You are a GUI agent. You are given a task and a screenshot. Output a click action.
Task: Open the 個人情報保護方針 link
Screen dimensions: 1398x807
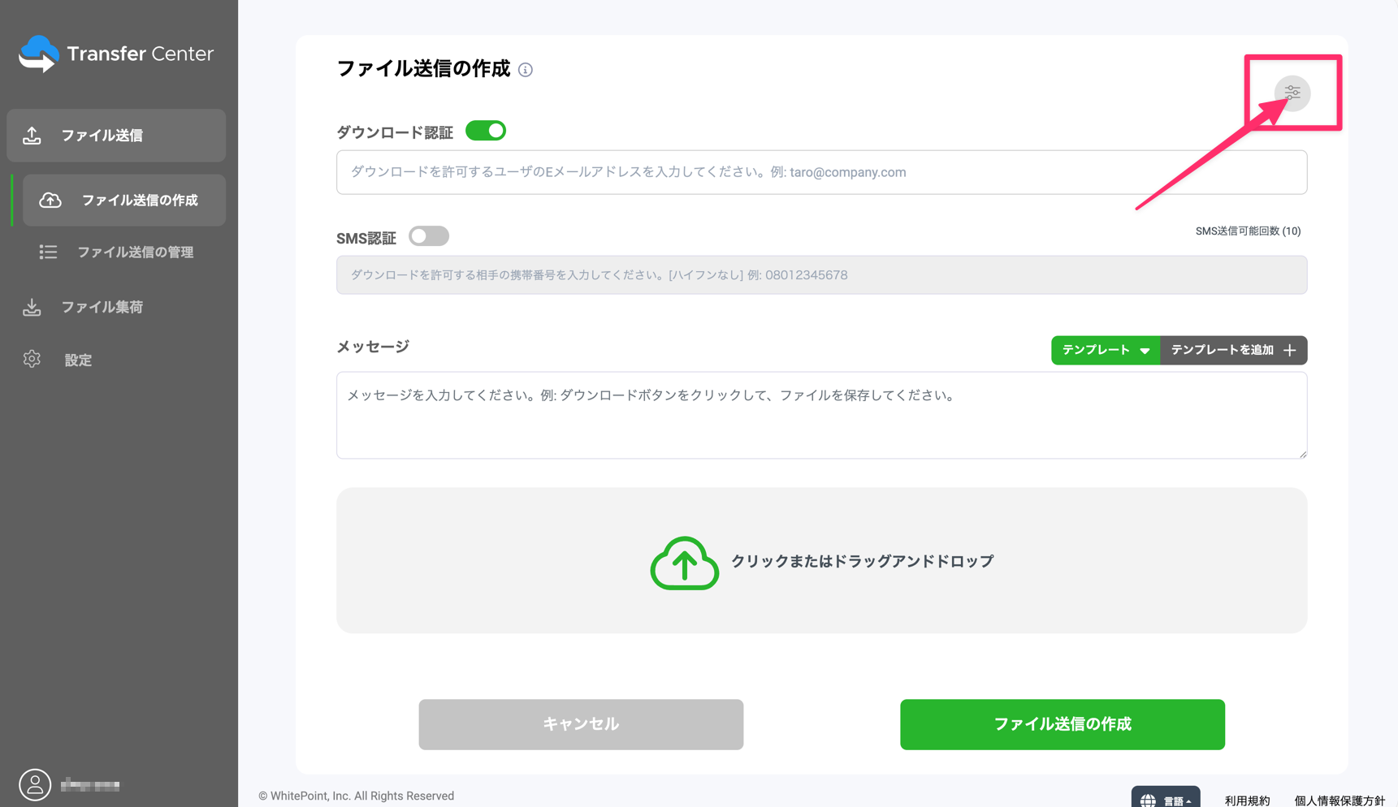(1339, 801)
